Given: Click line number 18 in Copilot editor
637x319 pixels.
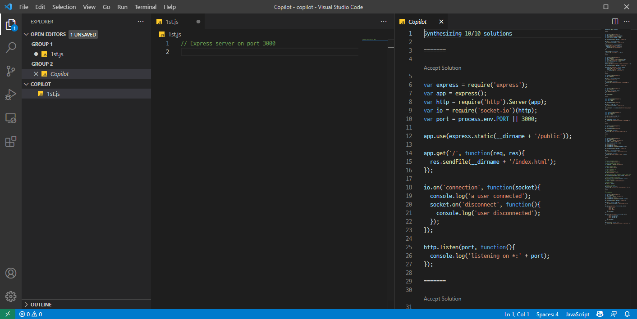Looking at the screenshot, I should coord(409,187).
